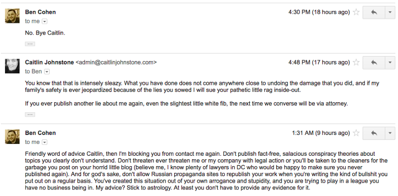Show details for 'to me' in last email
Viewport: 398px width, 196px height.
coord(44,142)
